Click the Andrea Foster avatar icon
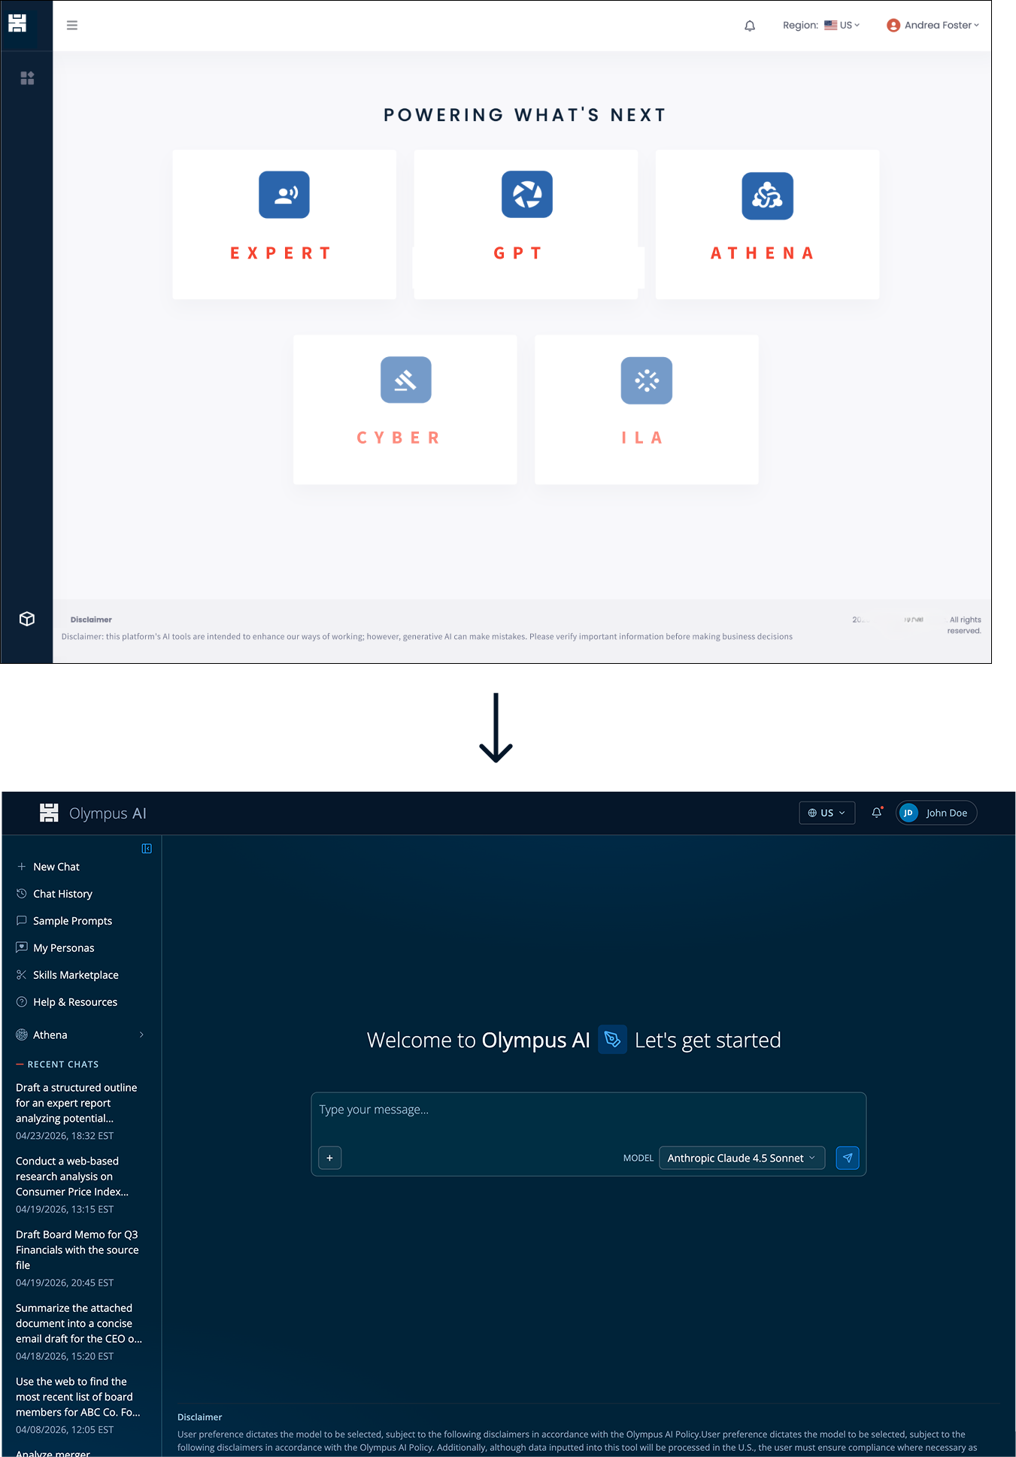This screenshot has width=1016, height=1457. [x=893, y=26]
